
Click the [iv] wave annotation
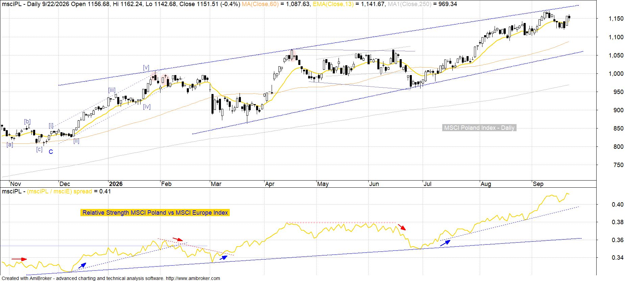[x=147, y=107]
